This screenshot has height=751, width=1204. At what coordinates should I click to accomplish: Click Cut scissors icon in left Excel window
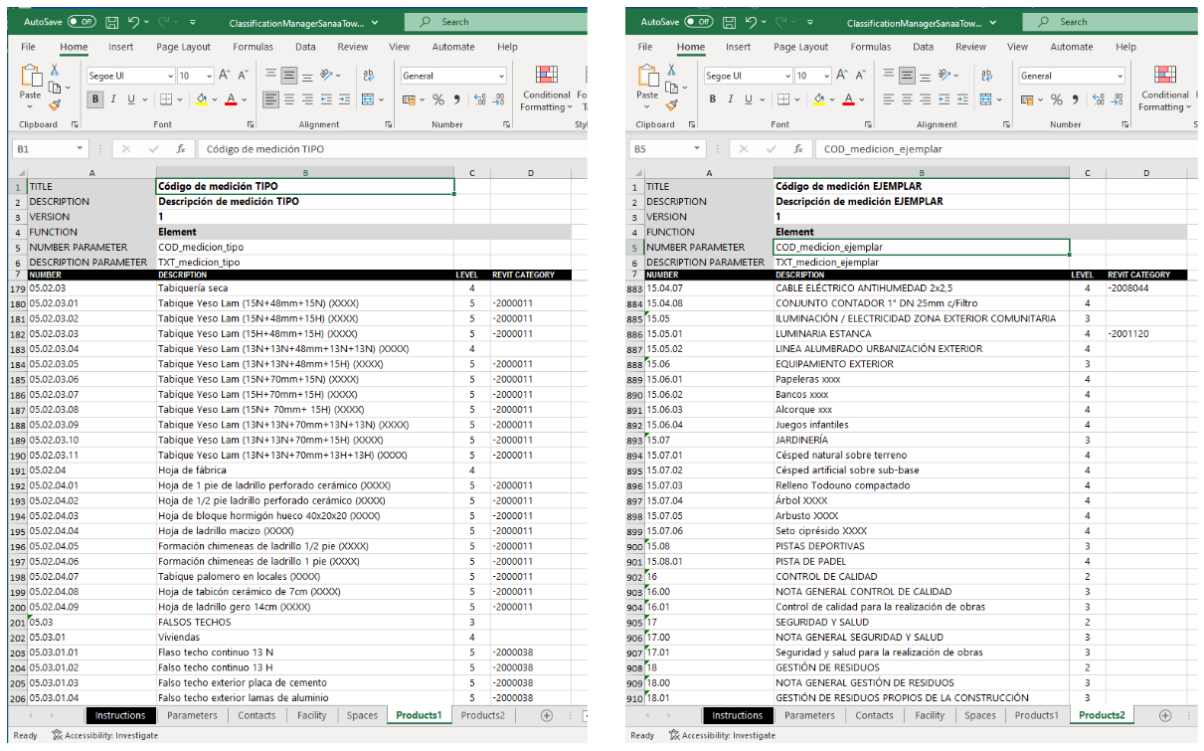tap(56, 71)
